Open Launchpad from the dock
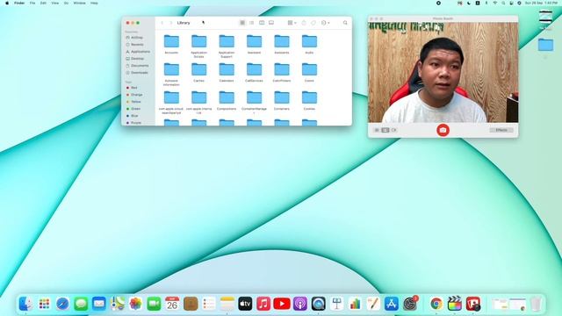Image resolution: width=562 pixels, height=316 pixels. pyautogui.click(x=44, y=304)
